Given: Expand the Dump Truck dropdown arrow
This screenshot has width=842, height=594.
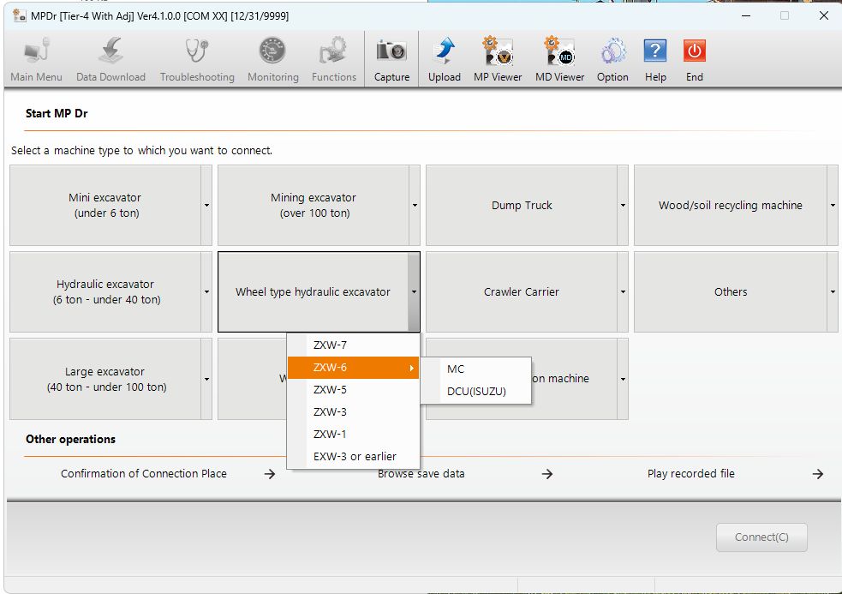Looking at the screenshot, I should pos(623,206).
